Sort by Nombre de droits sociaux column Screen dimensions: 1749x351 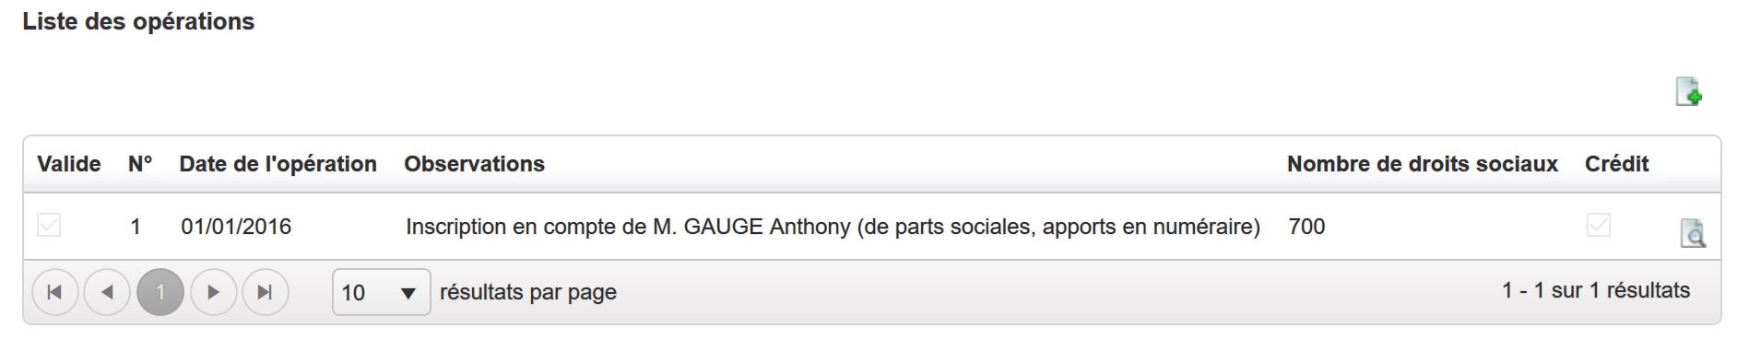point(1422,164)
